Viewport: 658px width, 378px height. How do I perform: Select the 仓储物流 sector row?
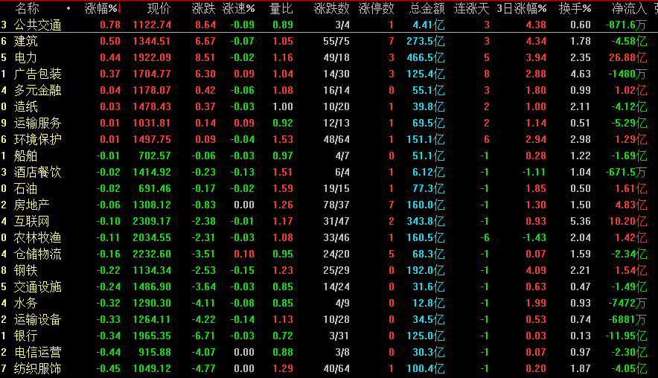point(329,254)
